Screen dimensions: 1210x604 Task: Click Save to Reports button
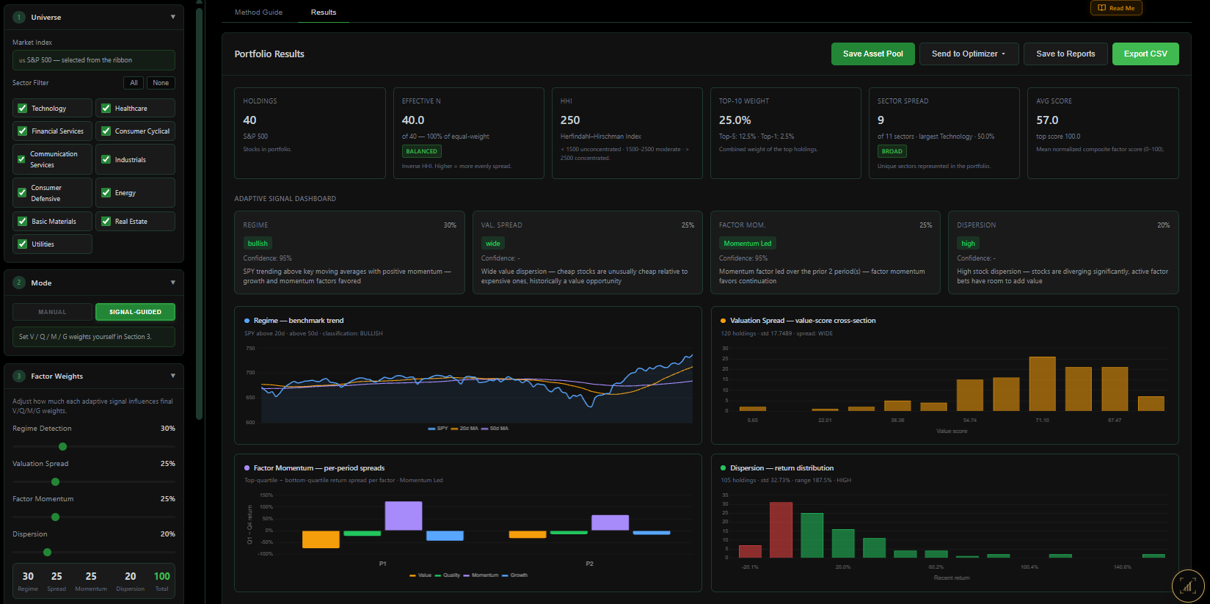[x=1065, y=54]
